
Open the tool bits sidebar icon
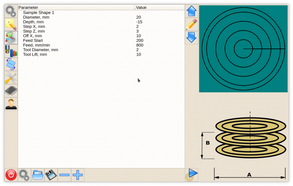(x=11, y=51)
